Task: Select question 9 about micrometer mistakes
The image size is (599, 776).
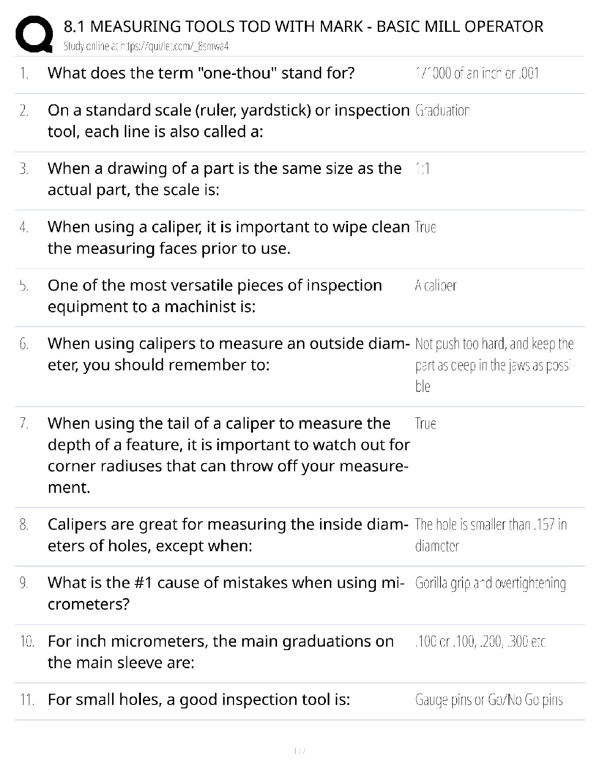Action: click(x=226, y=593)
